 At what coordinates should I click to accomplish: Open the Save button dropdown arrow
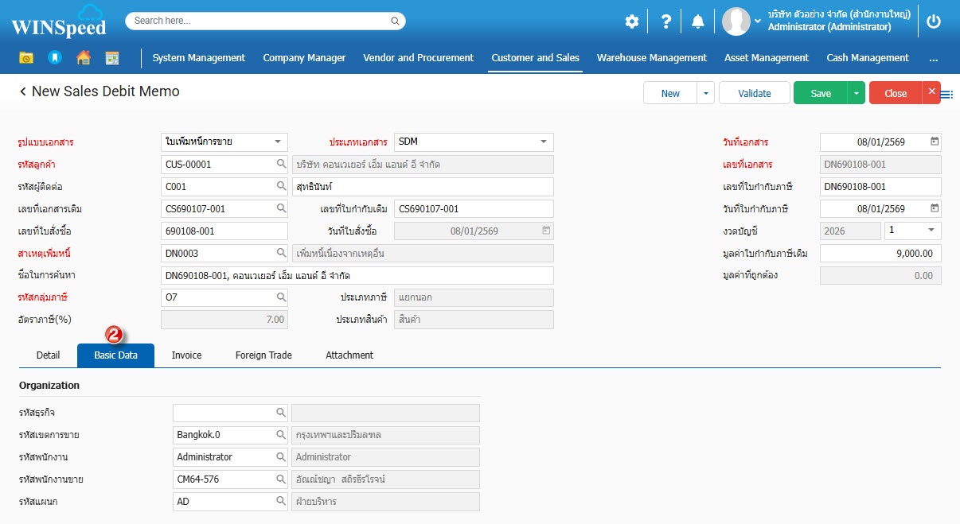856,93
